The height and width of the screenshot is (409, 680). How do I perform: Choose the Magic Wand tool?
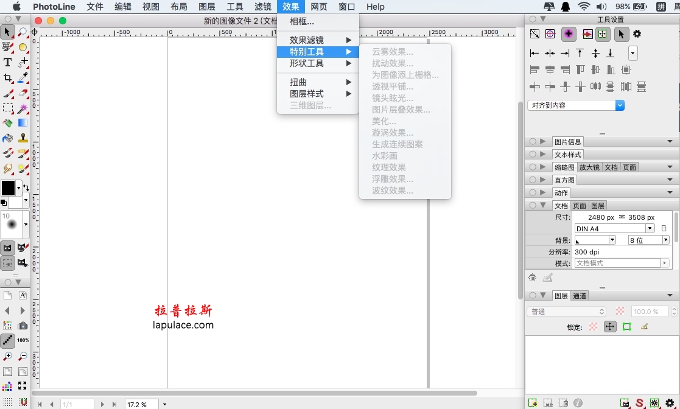[x=23, y=108]
